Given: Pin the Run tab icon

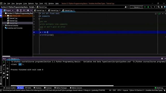Looking at the screenshot, I should (x=4, y=77).
